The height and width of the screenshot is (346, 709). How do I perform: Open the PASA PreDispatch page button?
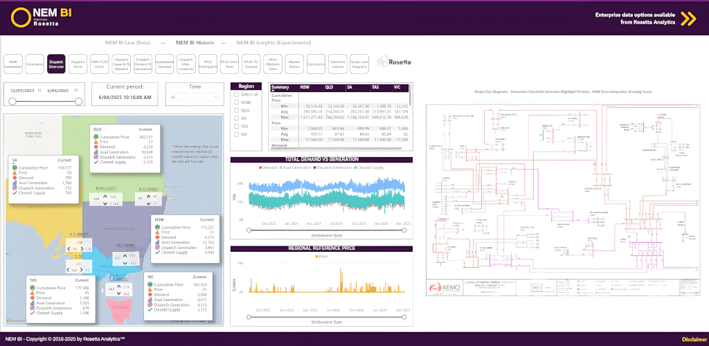(208, 64)
